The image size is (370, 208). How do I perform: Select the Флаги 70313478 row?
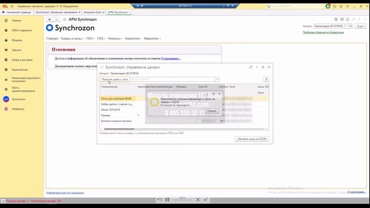(x=184, y=110)
